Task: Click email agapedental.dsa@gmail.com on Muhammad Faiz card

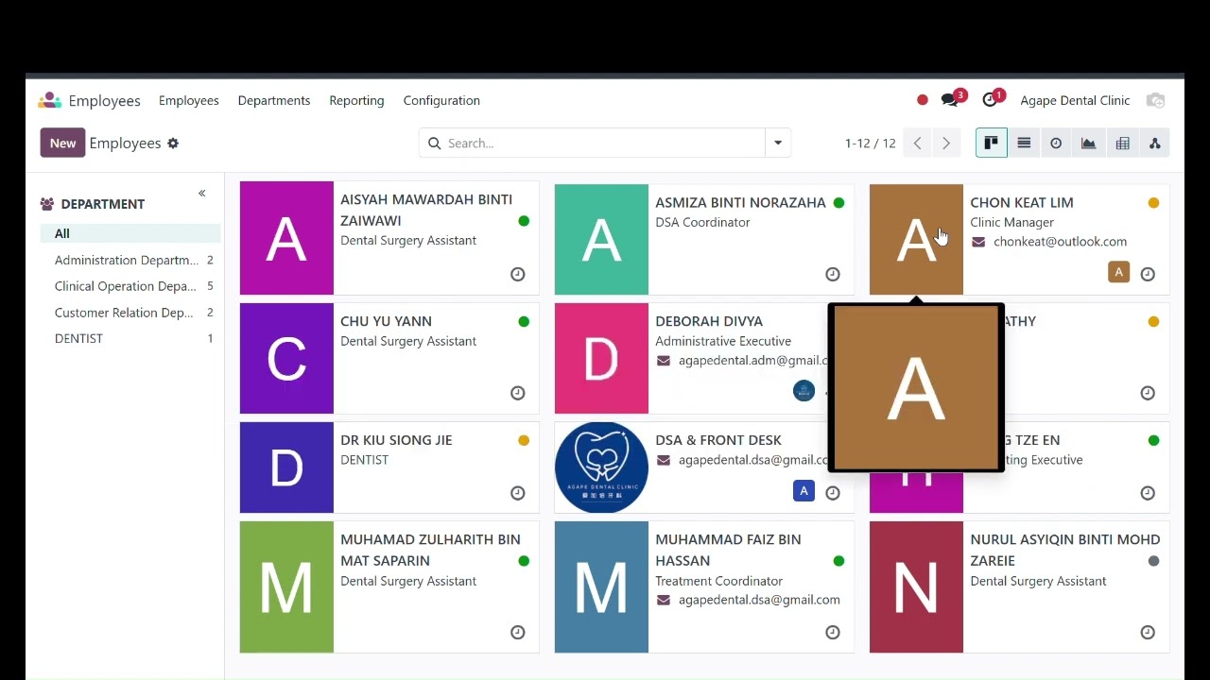Action: (x=759, y=600)
